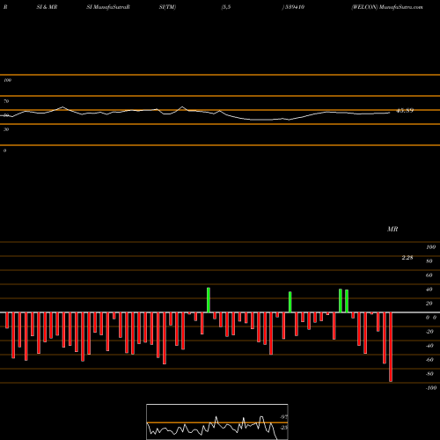Click the MR heading above lower chart
Image resolution: width=440 pixels, height=440 pixels.
[x=392, y=229]
